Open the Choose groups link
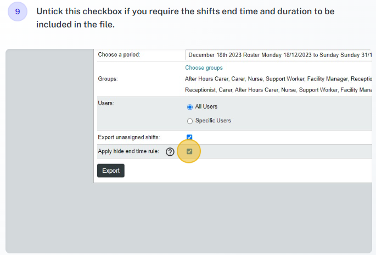Viewport: 376px width, 255px height. click(204, 68)
